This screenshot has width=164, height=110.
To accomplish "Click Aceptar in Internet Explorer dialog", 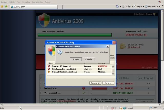I will click(76, 59).
